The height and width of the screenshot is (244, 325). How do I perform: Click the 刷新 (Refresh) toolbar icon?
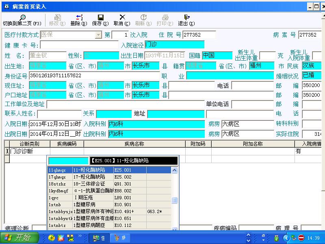tap(143, 17)
